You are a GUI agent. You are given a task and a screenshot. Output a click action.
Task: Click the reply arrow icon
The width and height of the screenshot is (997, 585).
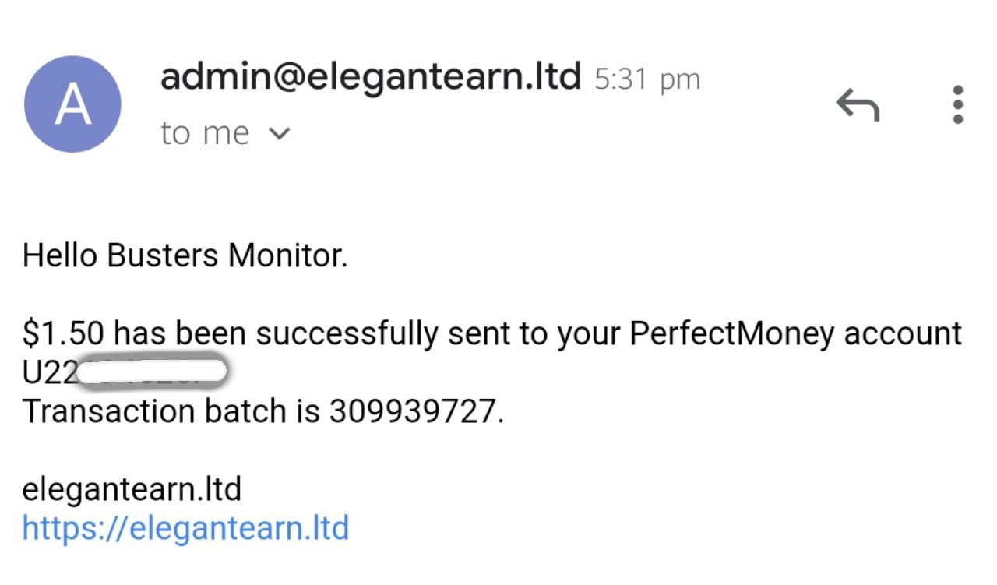coord(858,104)
